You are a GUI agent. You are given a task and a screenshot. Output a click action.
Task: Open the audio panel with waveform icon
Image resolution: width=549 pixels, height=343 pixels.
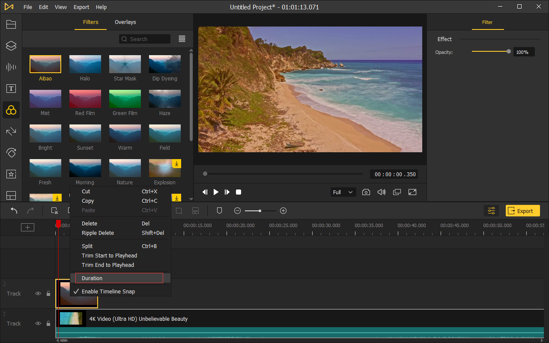[11, 67]
